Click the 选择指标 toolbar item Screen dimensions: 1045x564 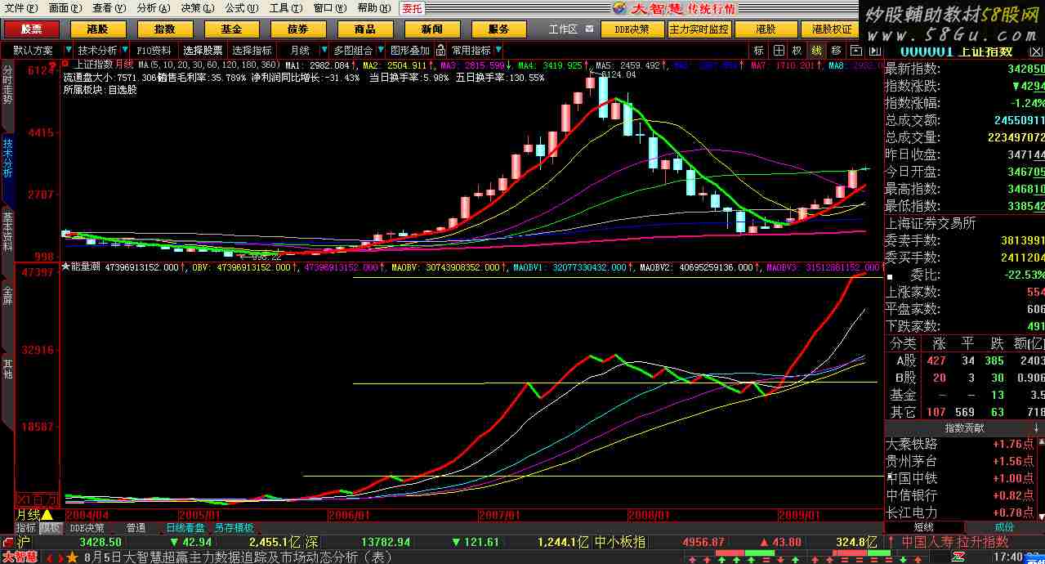252,51
